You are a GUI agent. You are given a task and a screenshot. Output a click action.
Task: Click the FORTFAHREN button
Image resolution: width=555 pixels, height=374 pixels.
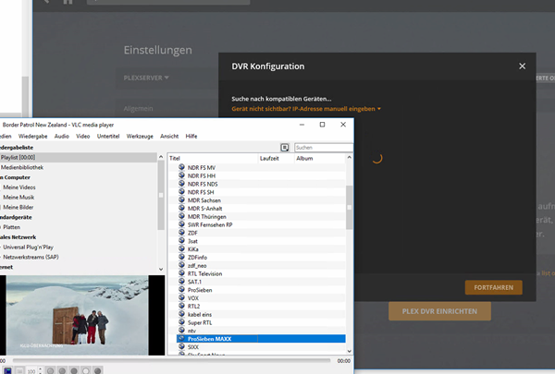[493, 287]
